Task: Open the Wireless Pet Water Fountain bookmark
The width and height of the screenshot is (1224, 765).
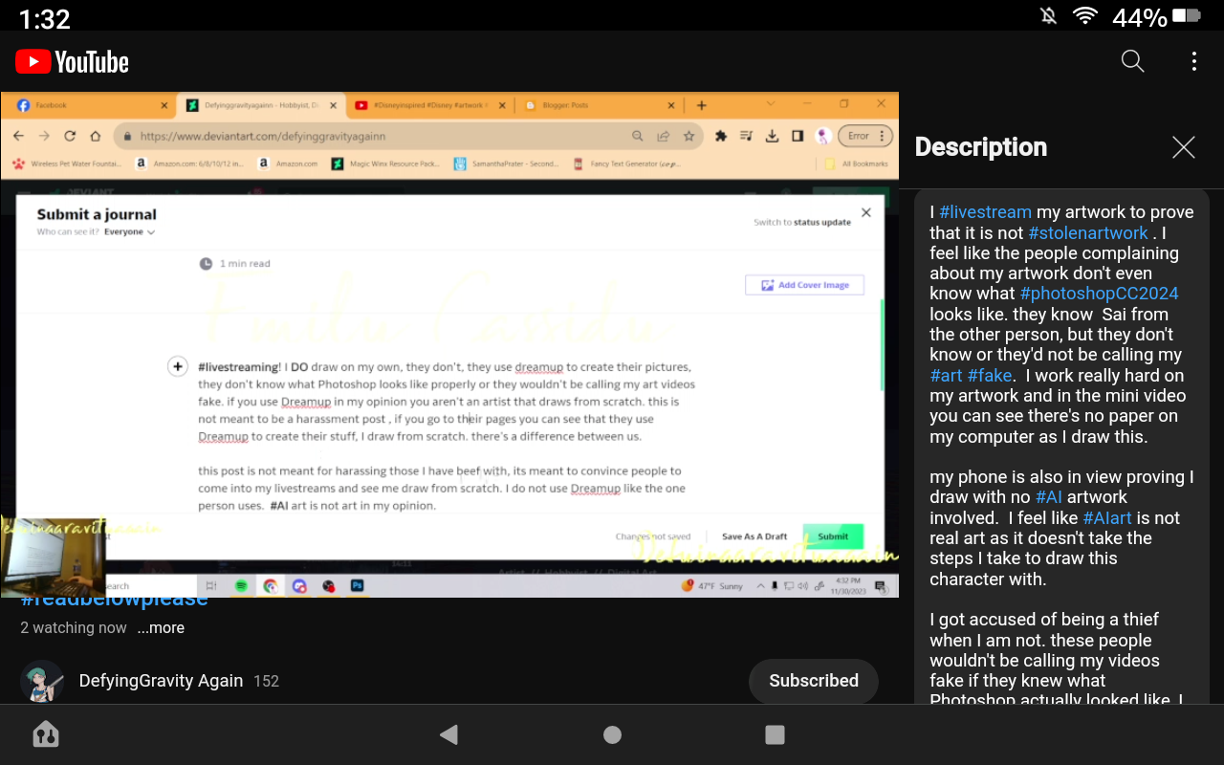Action: 66,164
